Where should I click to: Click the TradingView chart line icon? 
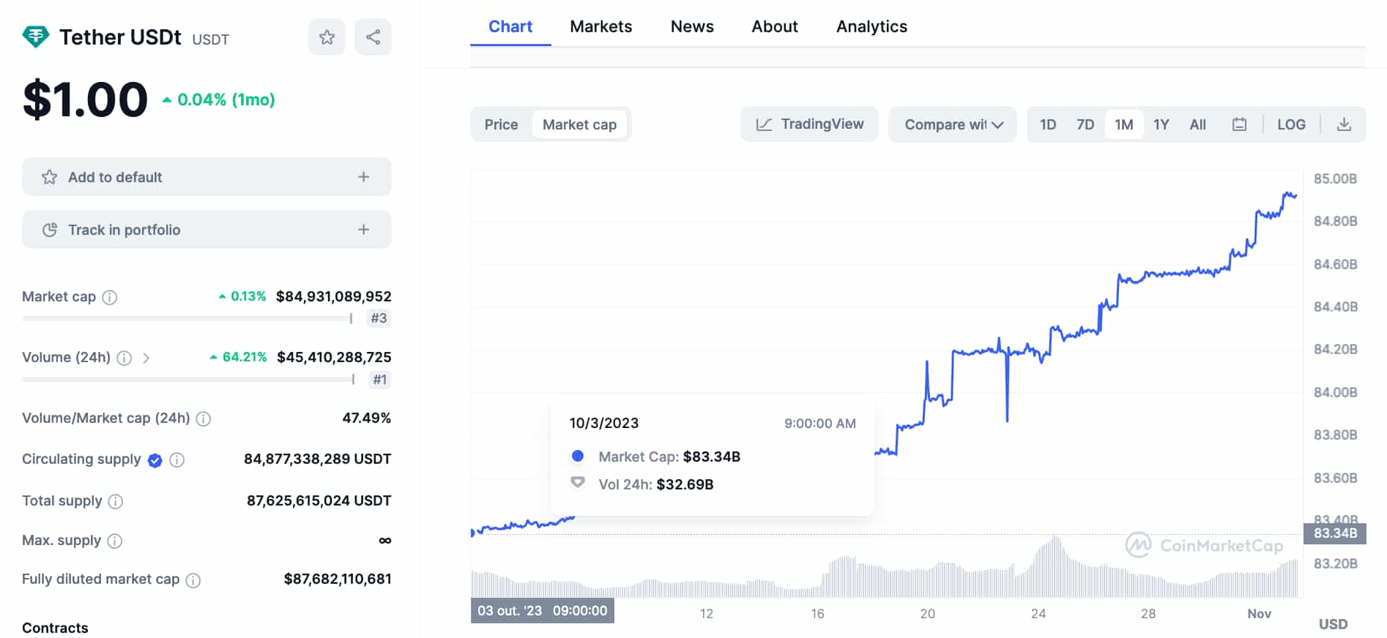764,124
